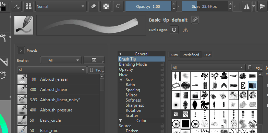Increase opacity with the up stepper arrow
The height and width of the screenshot is (133, 268).
pos(174,4)
